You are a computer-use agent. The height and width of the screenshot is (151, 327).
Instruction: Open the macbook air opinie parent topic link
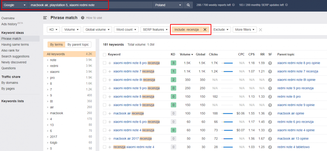click(291, 113)
